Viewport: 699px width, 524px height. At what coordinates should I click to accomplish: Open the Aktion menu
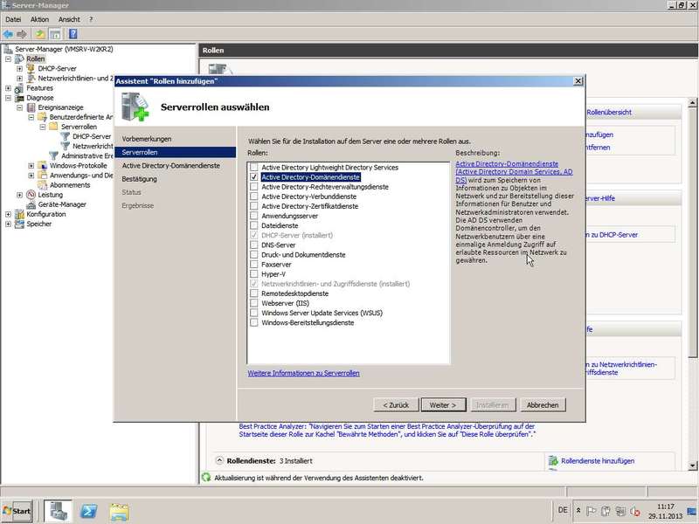(x=39, y=19)
